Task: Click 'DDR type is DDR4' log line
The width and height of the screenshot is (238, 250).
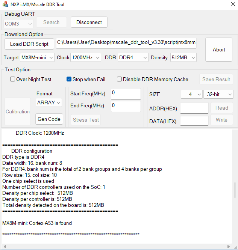Action: click(x=23, y=157)
